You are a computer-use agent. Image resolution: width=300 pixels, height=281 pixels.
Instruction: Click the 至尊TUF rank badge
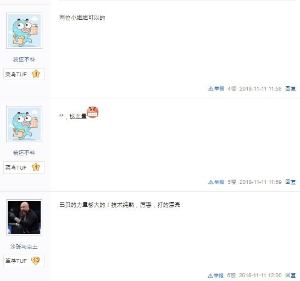[x=24, y=261]
